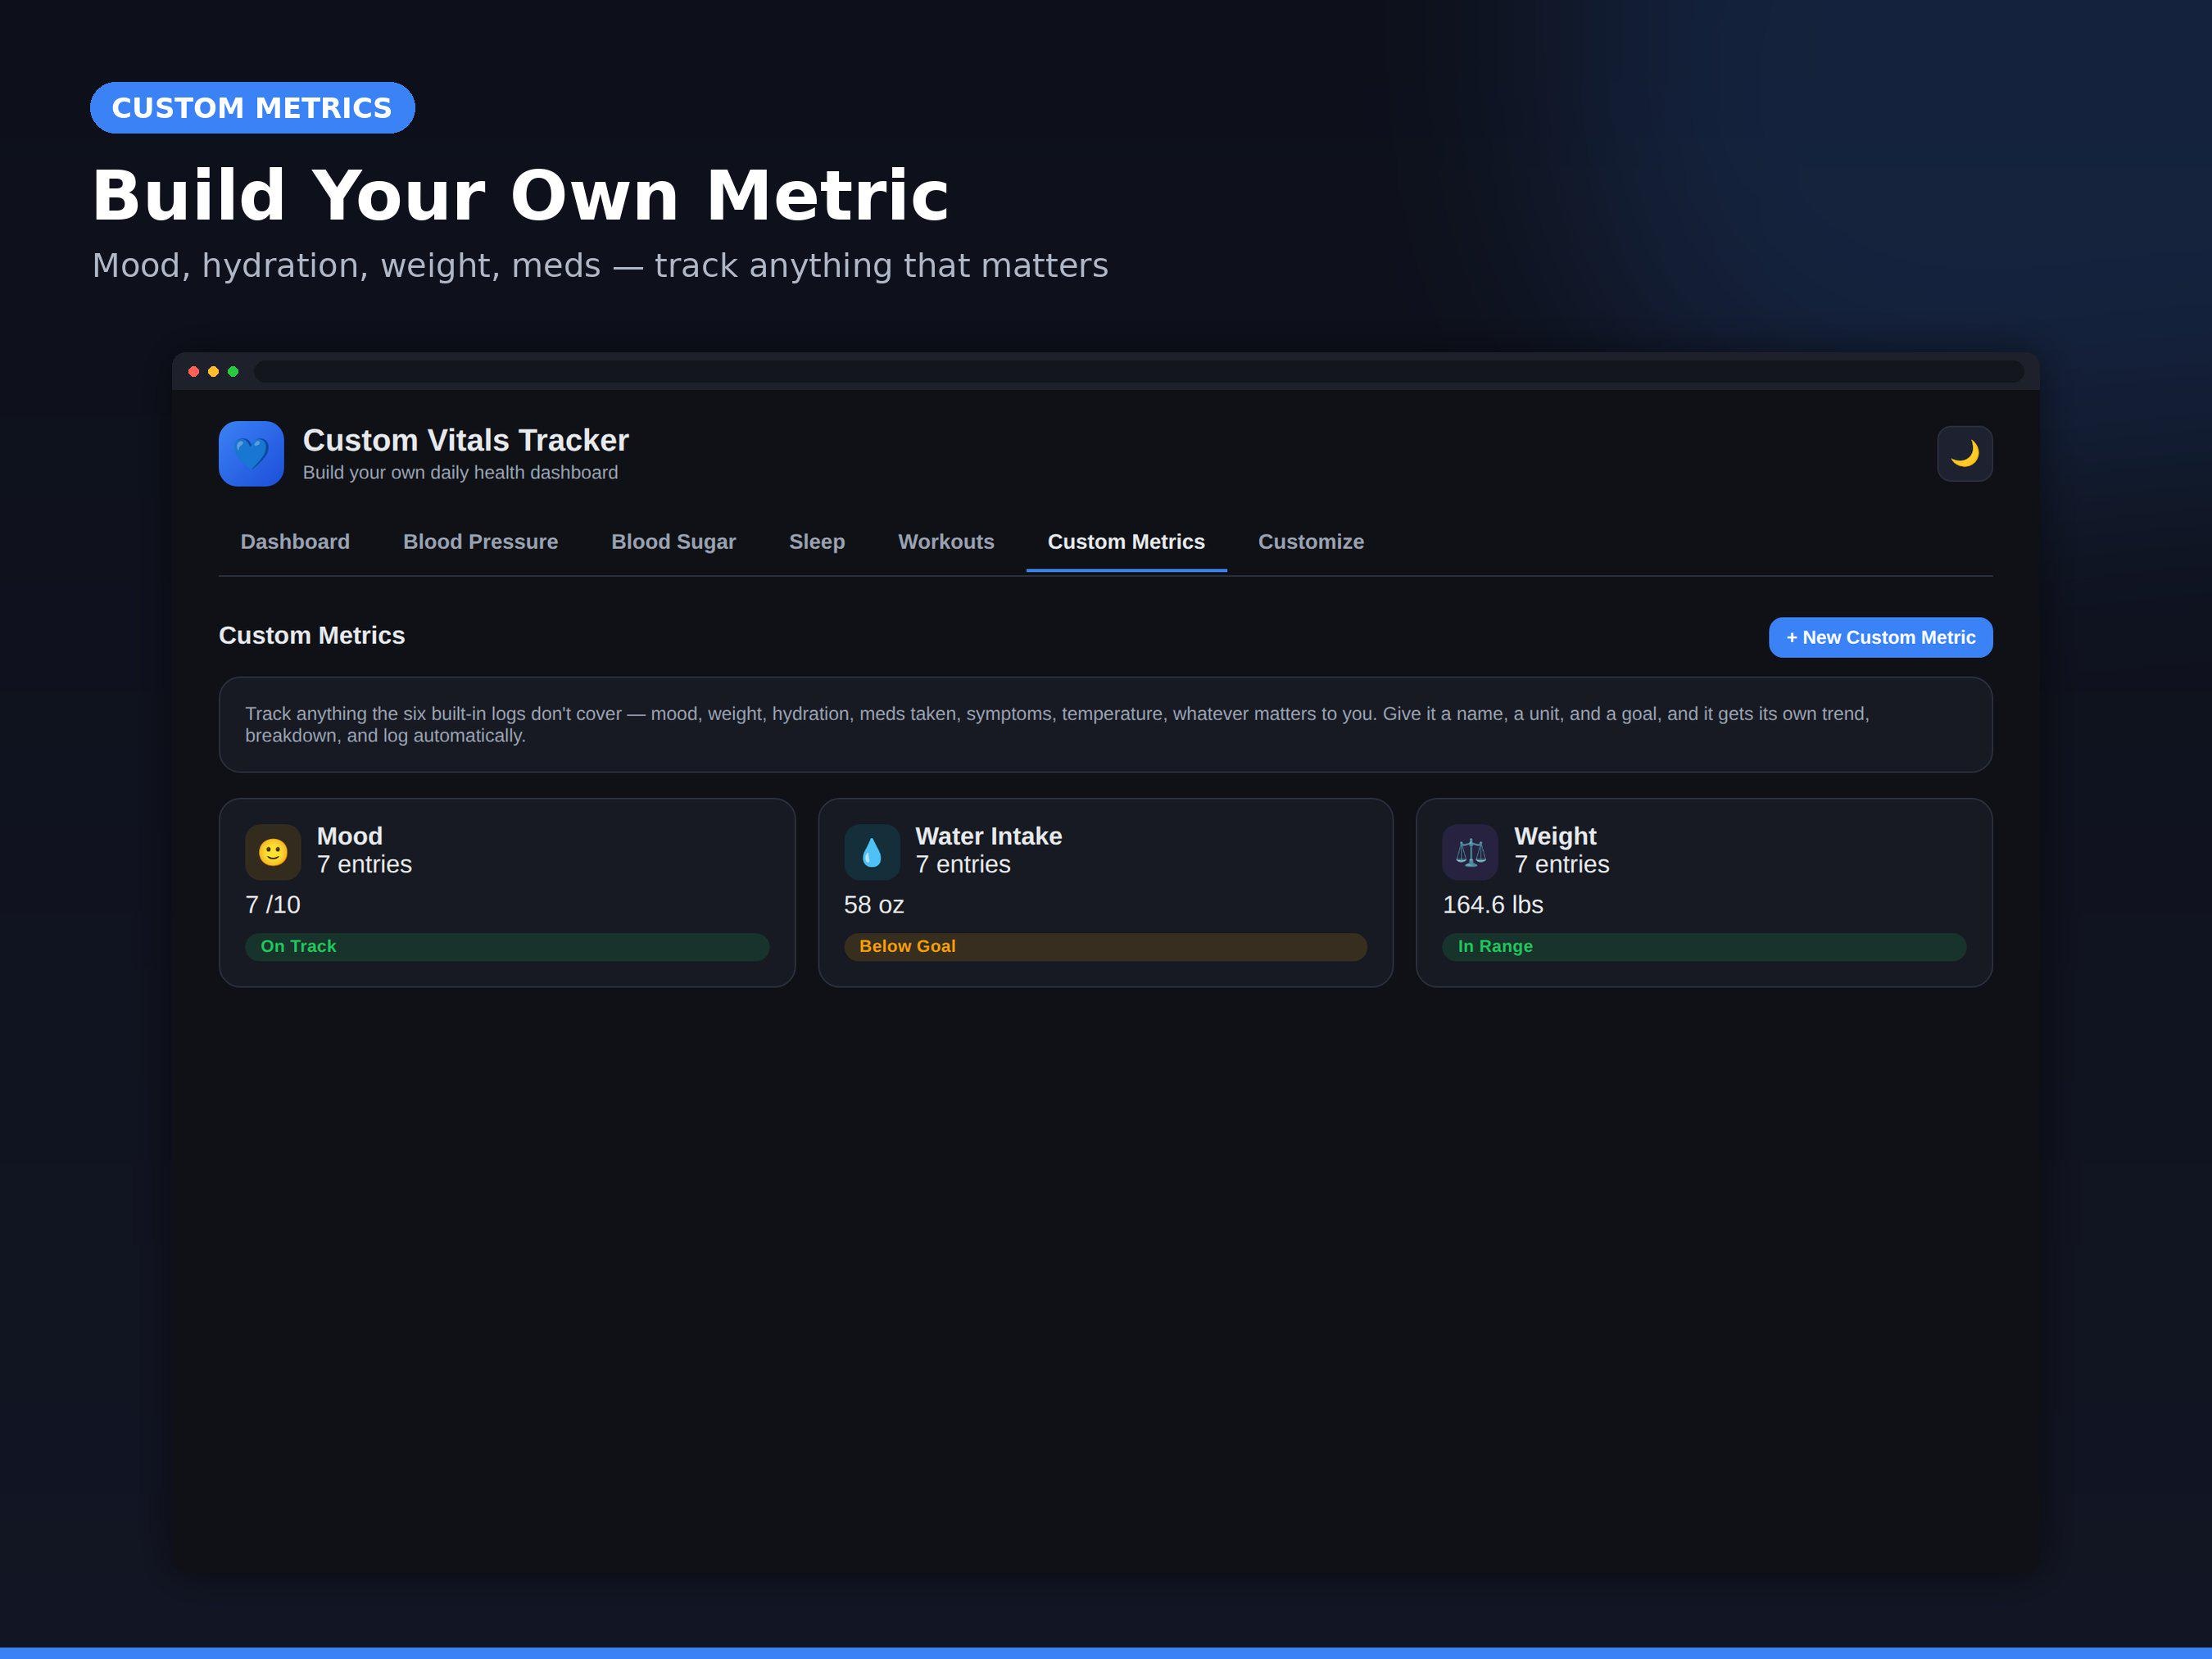The image size is (2212, 1659).
Task: Open the Customize tab
Action: point(1310,542)
